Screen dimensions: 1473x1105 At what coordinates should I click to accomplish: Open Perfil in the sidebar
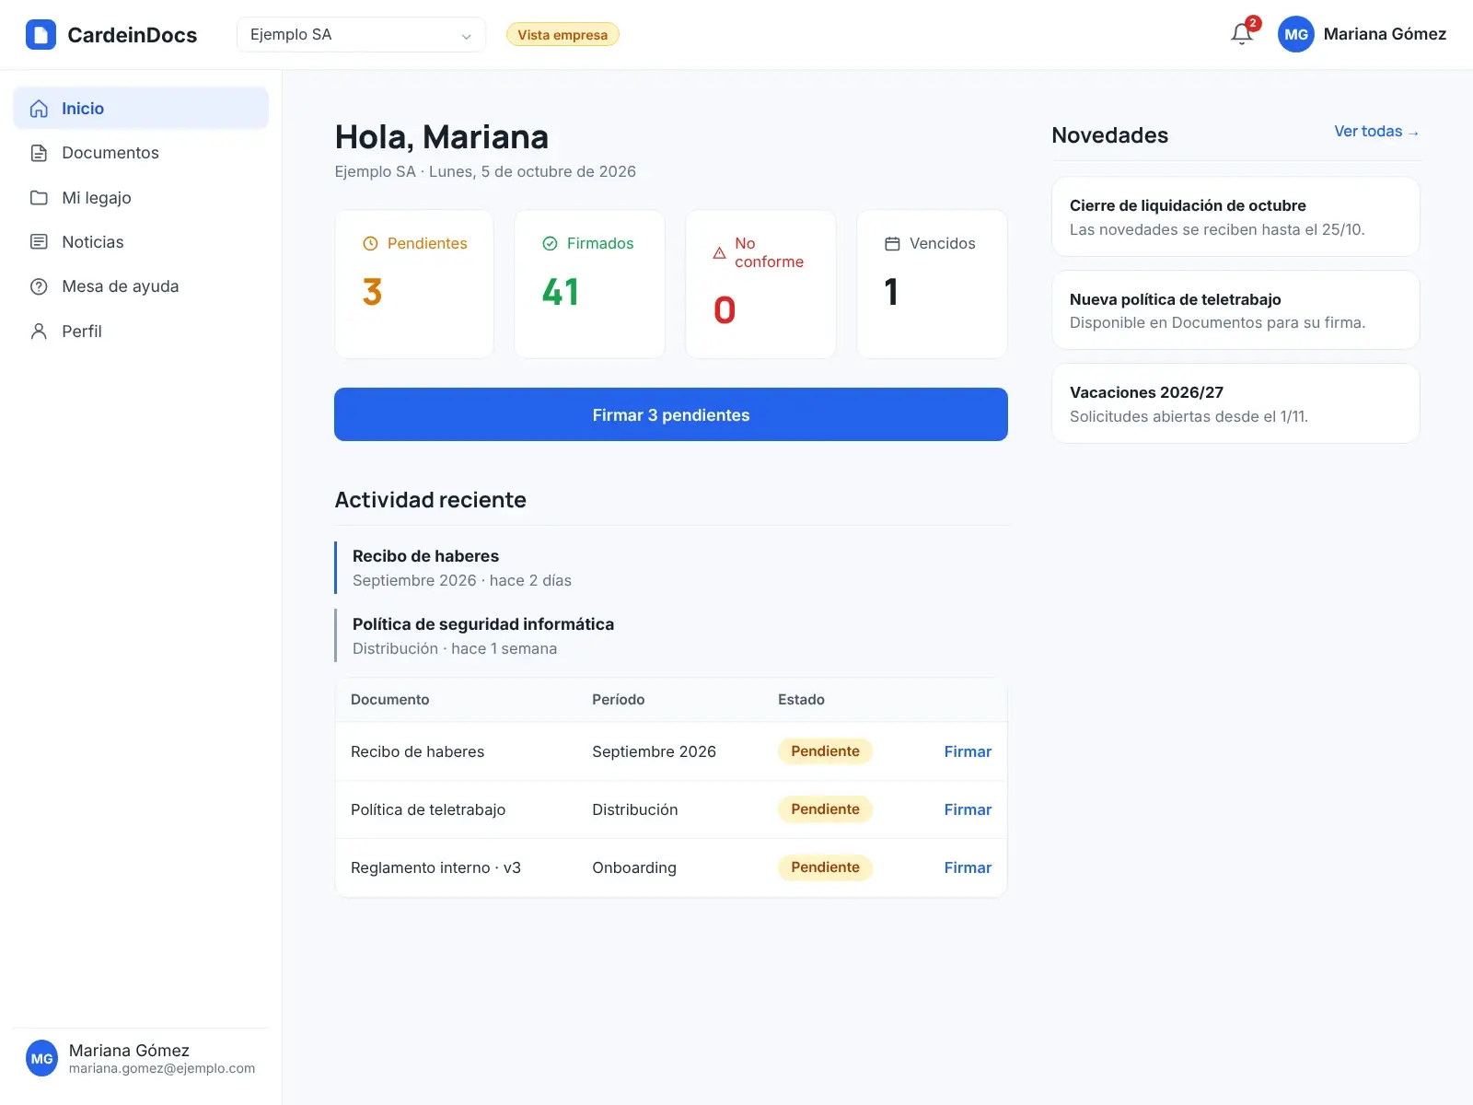click(141, 331)
